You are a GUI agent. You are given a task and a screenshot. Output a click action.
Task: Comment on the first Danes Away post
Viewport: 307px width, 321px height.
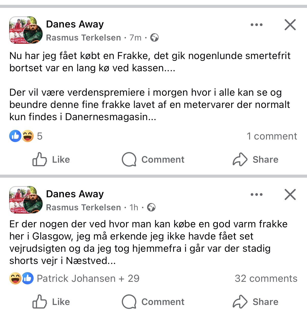153,160
